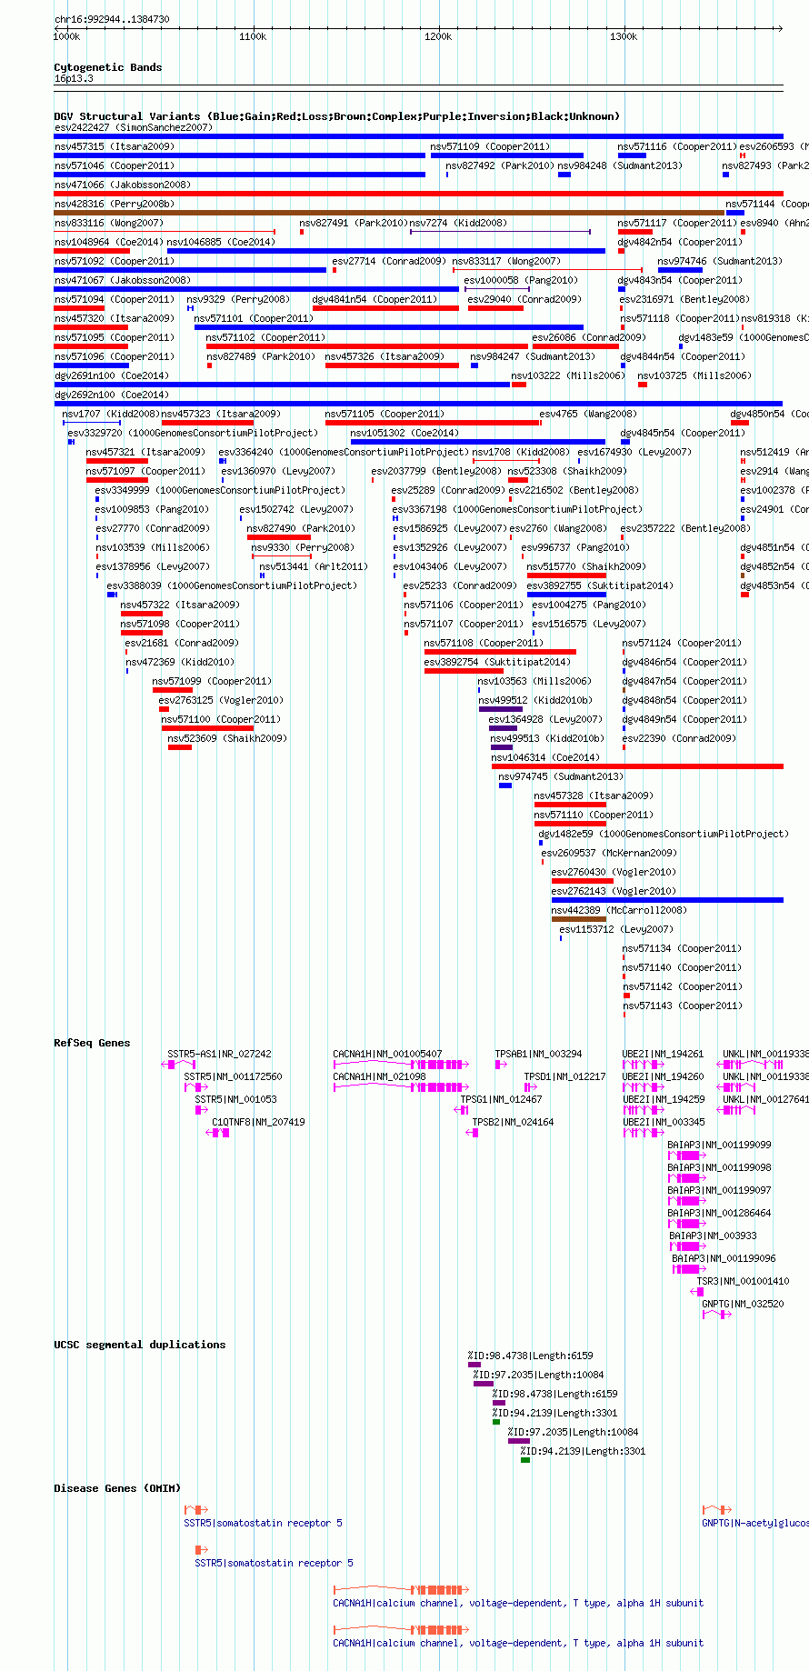Select esv2763125 (Vogler2010) variant
Screen dimensions: 809x1671
tap(221, 700)
